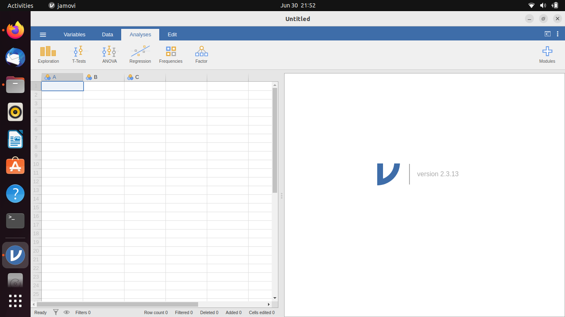This screenshot has height=317, width=565.
Task: Open the Files manager from the dock
Action: tap(15, 85)
